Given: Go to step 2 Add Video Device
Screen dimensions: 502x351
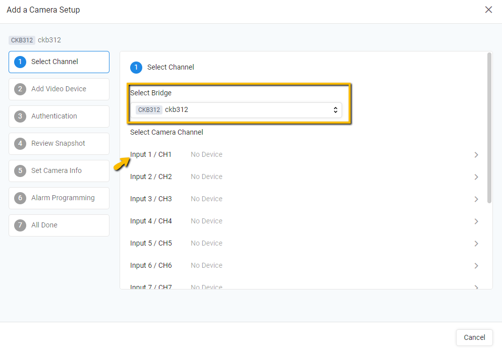Looking at the screenshot, I should 59,89.
